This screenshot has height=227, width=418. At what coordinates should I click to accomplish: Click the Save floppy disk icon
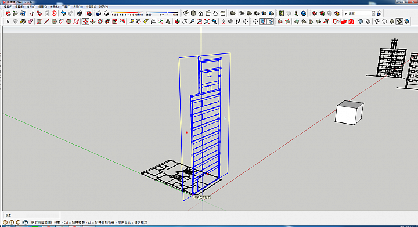23,13
